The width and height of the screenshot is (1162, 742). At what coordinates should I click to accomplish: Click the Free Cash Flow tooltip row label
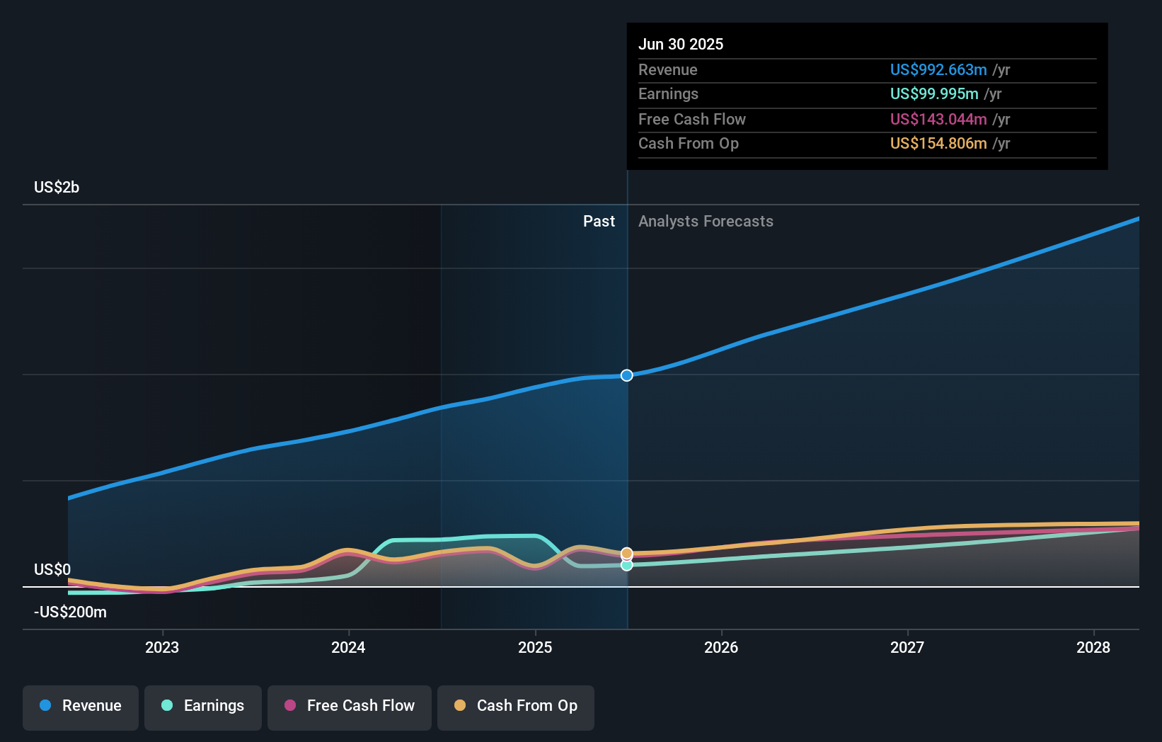pos(692,119)
